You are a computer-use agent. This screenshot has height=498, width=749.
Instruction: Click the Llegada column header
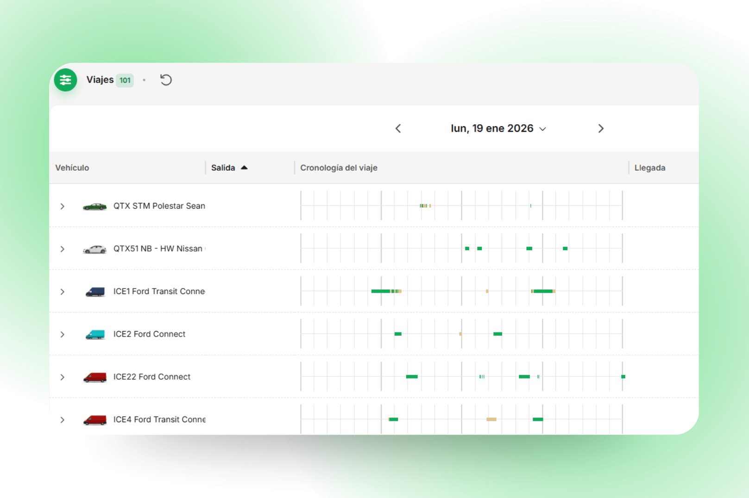(x=649, y=168)
